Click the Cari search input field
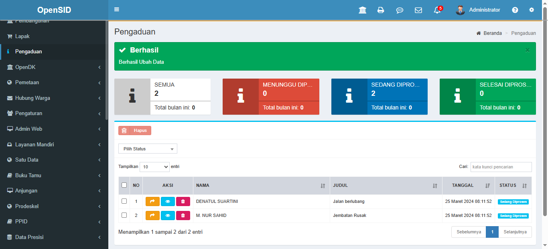The width and height of the screenshot is (548, 249). pyautogui.click(x=501, y=167)
